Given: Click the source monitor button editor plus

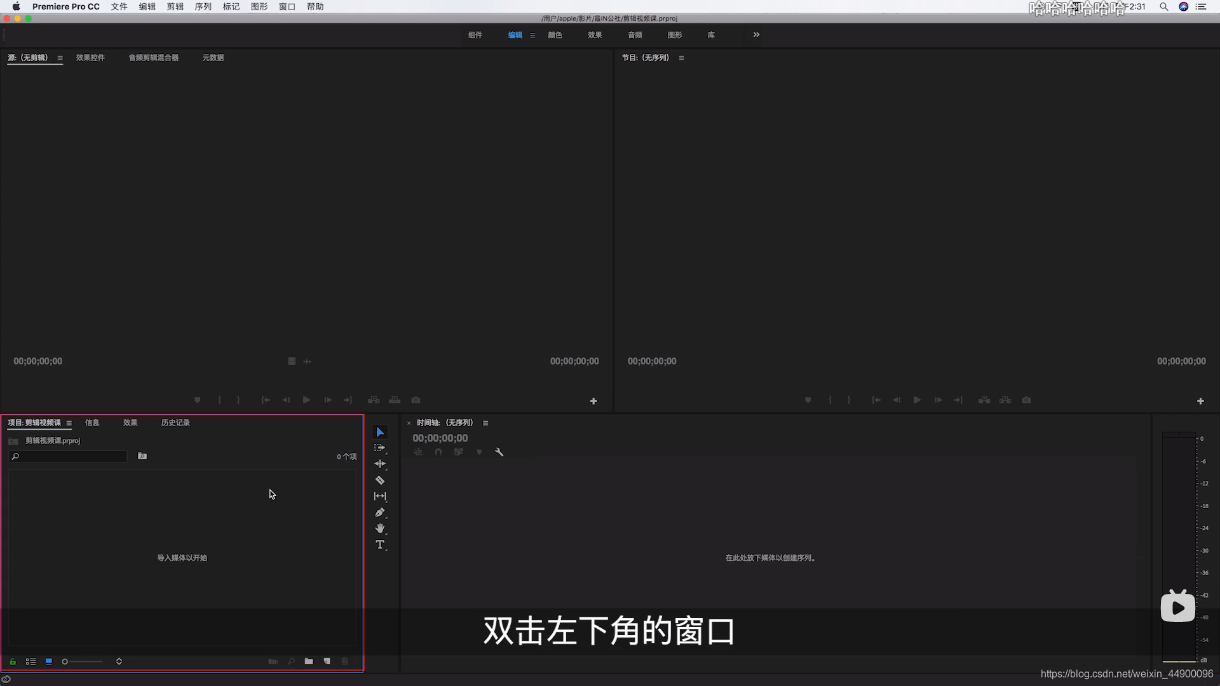Looking at the screenshot, I should click(593, 401).
